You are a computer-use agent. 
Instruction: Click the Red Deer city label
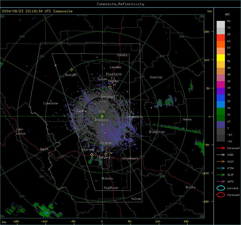coord(114,81)
